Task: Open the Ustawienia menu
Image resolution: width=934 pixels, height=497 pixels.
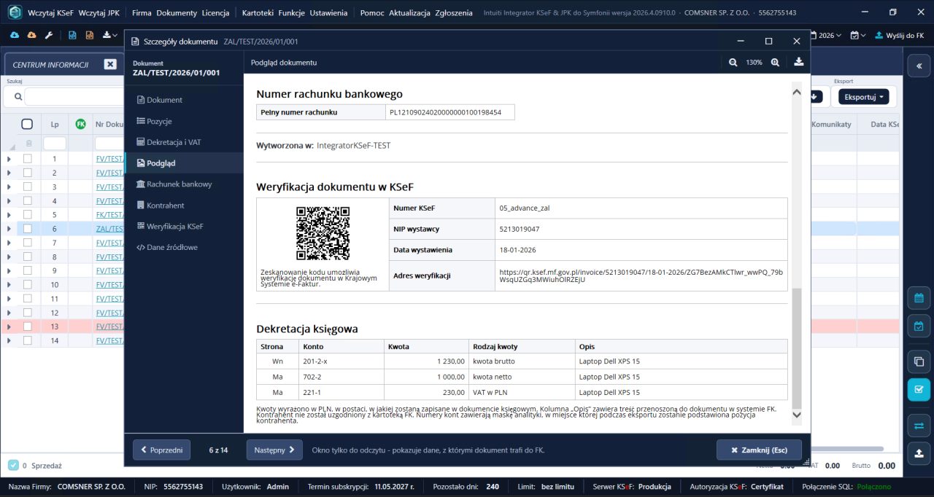Action: tap(328, 13)
